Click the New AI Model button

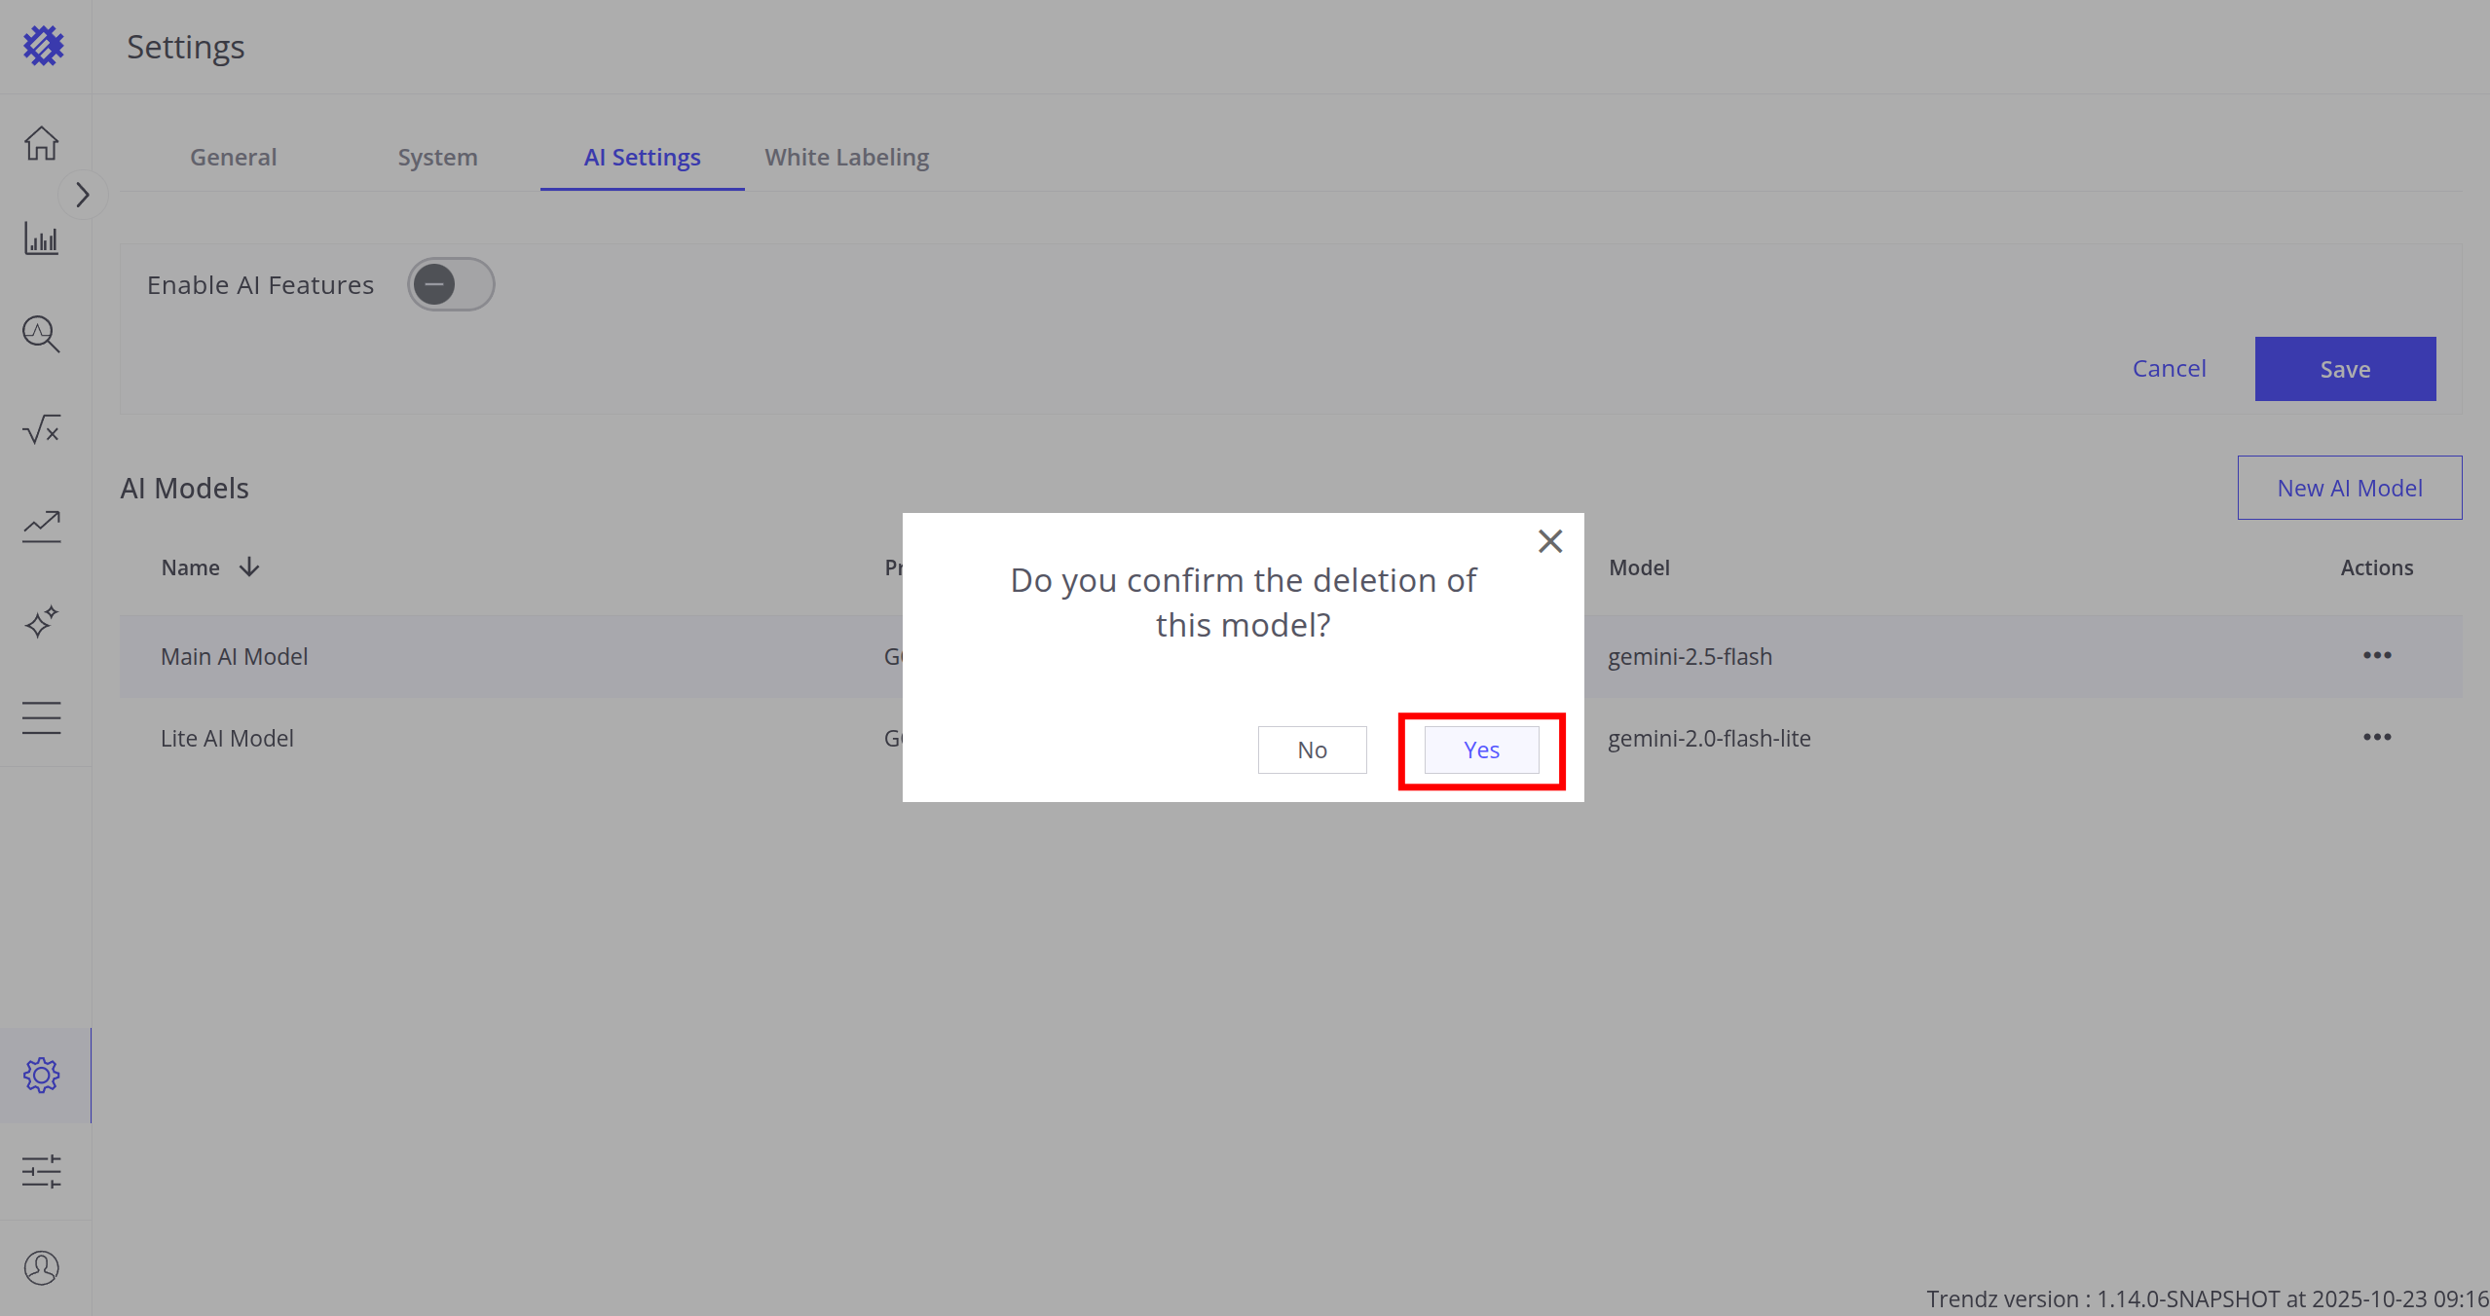tap(2349, 488)
